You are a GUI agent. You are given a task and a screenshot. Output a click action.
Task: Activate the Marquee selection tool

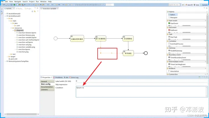[x=173, y=17]
